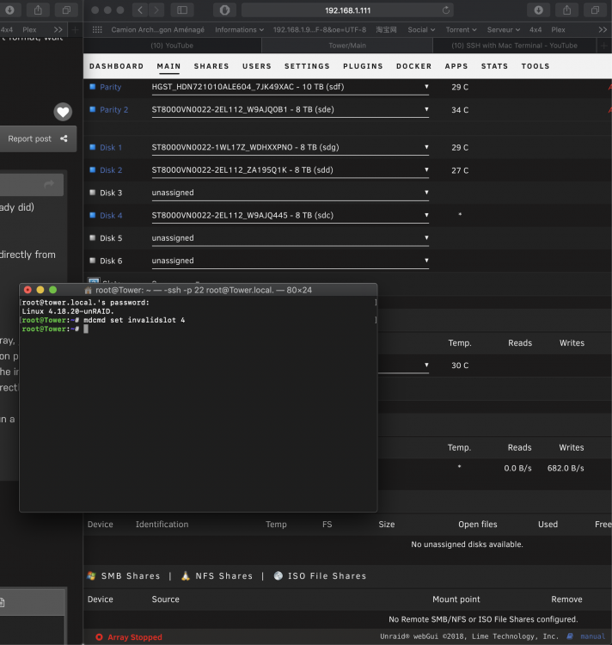This screenshot has height=645, width=612.
Task: Open the Disk 4 link
Action: point(111,216)
